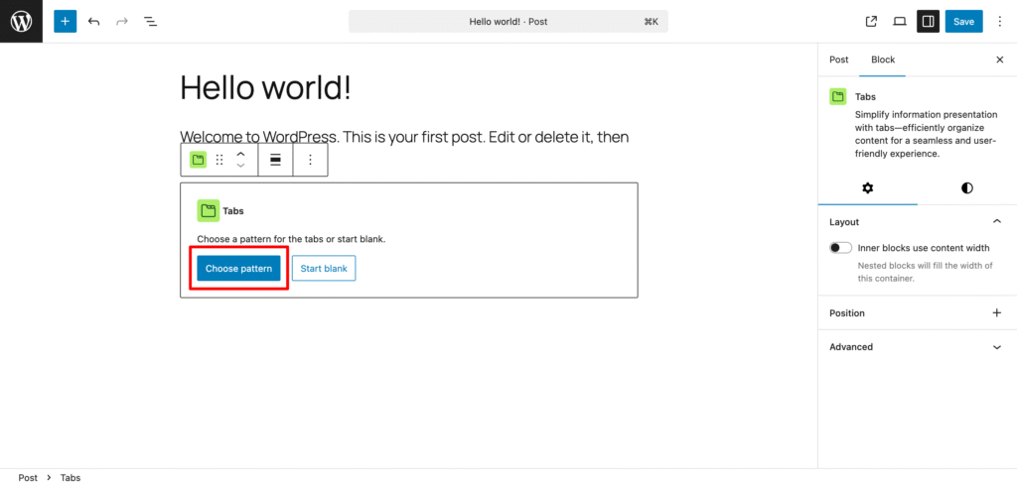Open the device preview laptop icon
The width and height of the screenshot is (1017, 486).
click(x=899, y=22)
